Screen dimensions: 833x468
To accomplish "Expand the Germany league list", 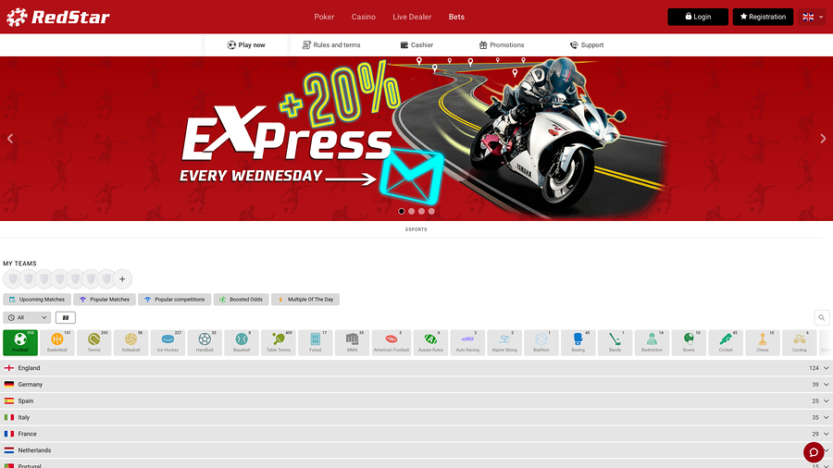I will pos(416,384).
